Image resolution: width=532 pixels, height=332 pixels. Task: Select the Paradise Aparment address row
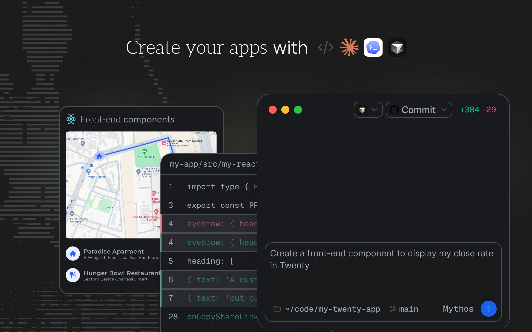pos(113,254)
